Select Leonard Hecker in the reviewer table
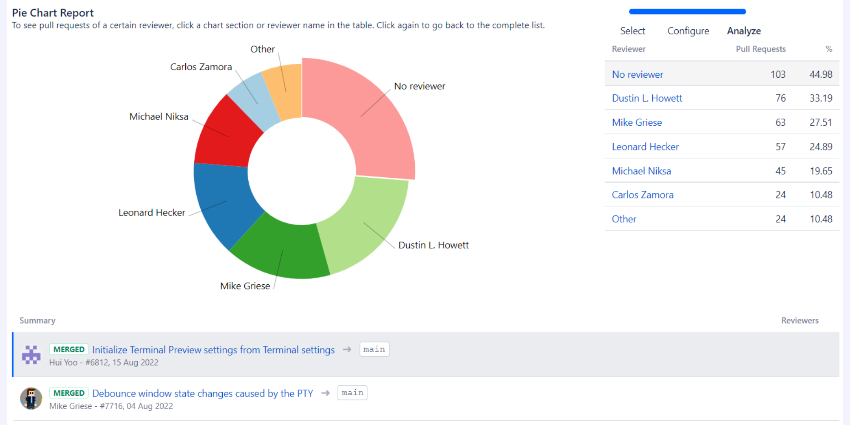This screenshot has width=850, height=425. [x=645, y=146]
